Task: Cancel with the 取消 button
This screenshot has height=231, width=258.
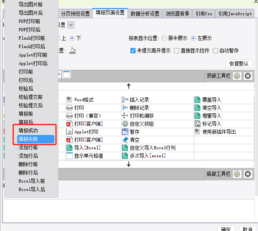Action: pyautogui.click(x=247, y=229)
